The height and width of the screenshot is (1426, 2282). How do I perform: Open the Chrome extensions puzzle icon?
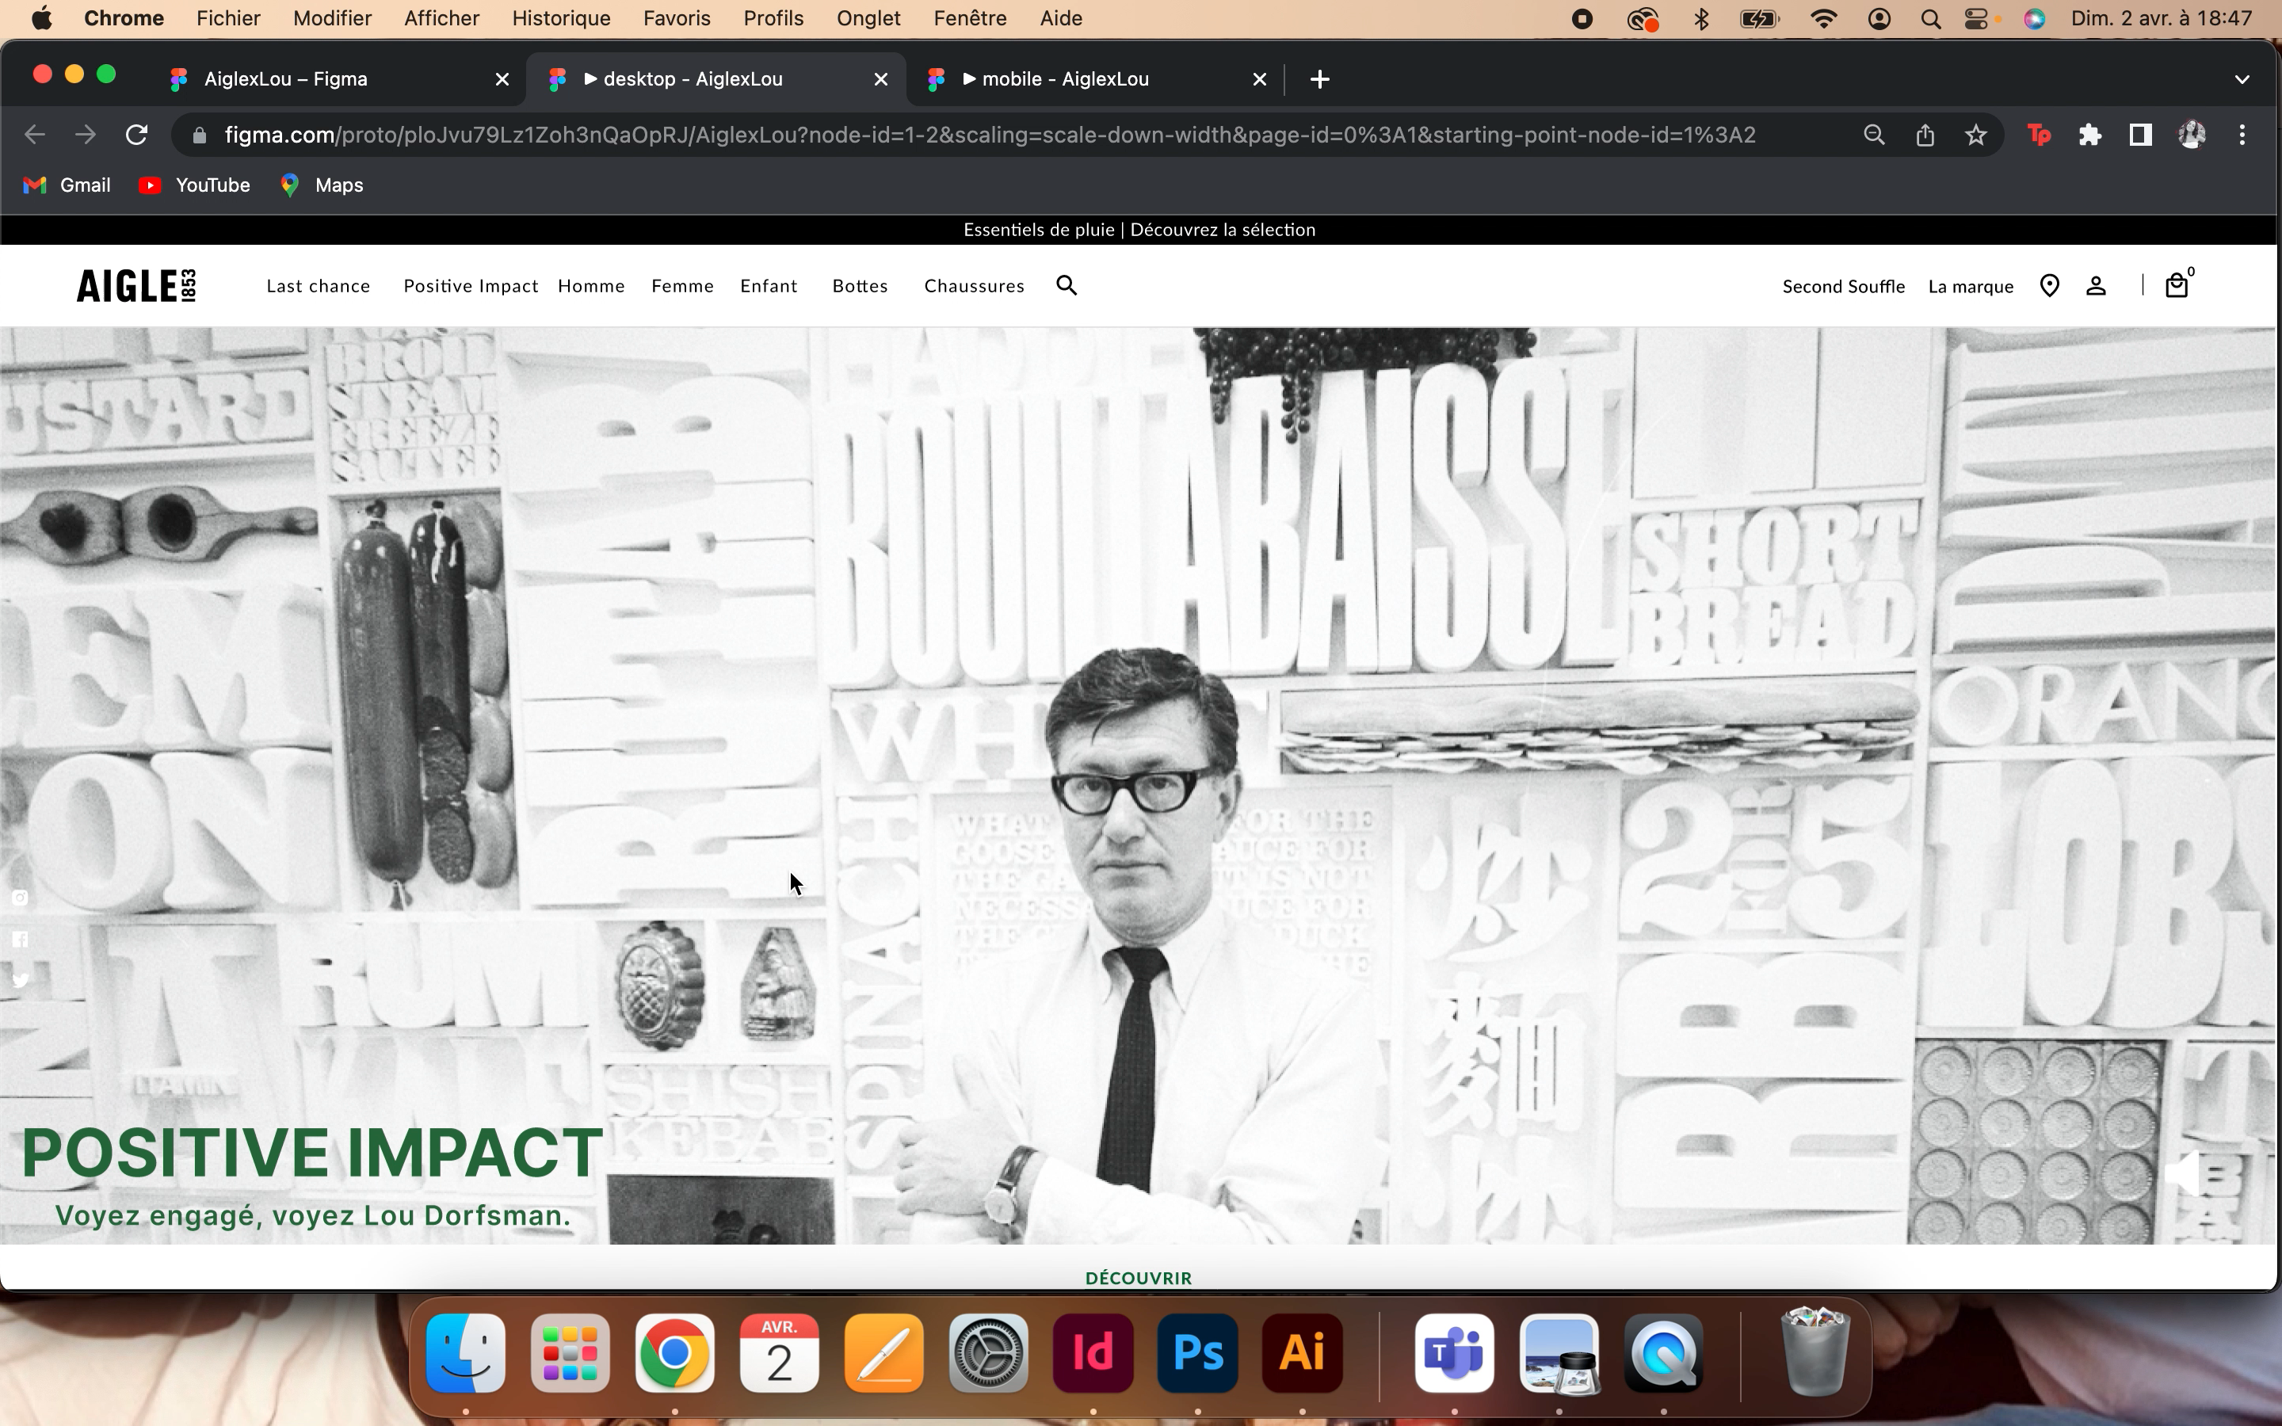[2089, 135]
